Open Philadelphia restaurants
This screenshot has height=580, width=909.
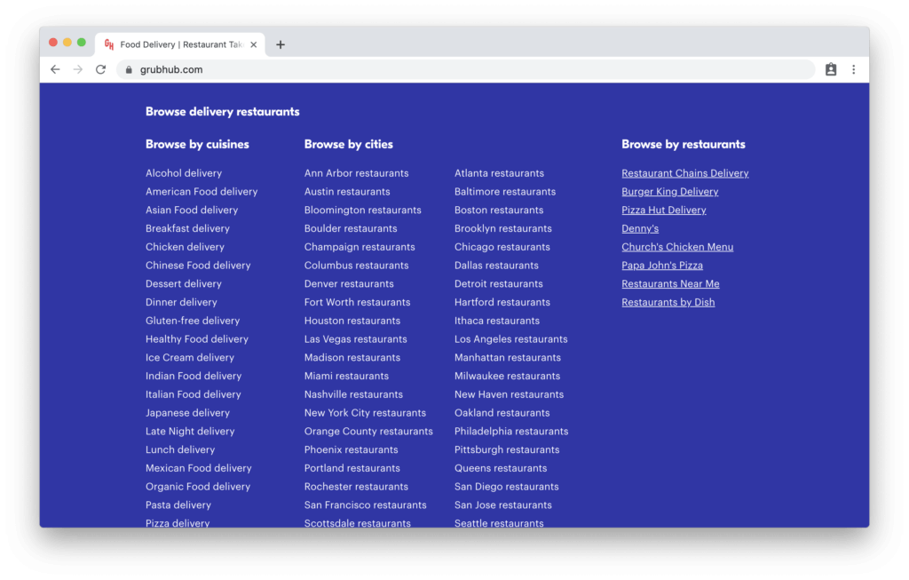tap(510, 432)
